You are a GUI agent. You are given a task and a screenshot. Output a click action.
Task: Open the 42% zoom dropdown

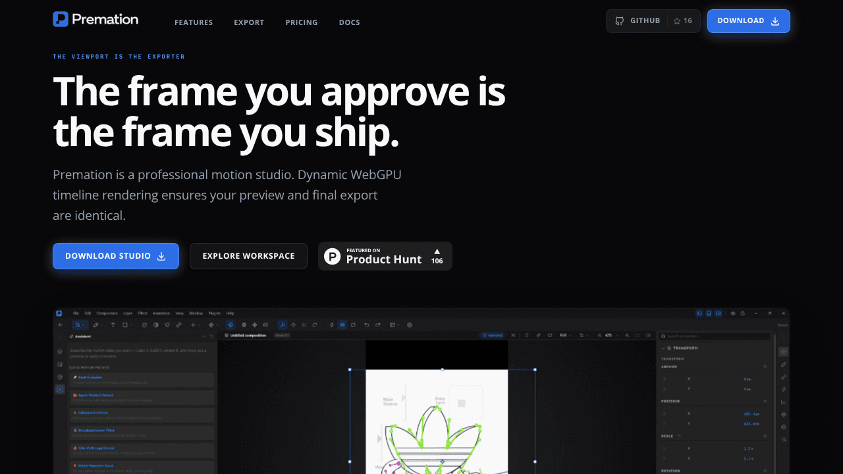click(612, 335)
